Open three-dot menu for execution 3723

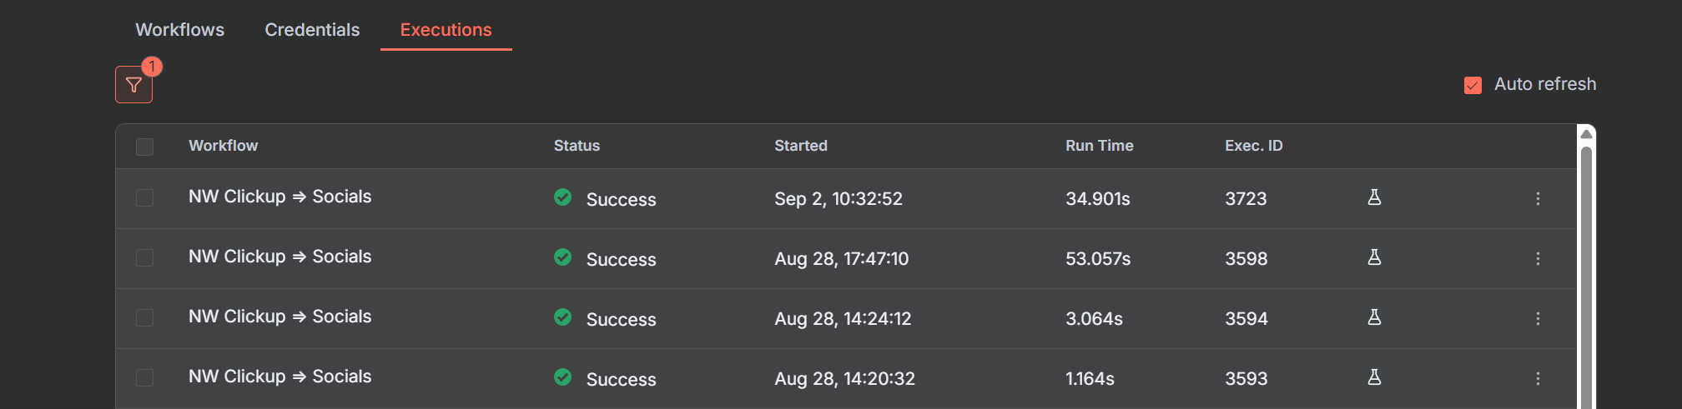point(1538,198)
